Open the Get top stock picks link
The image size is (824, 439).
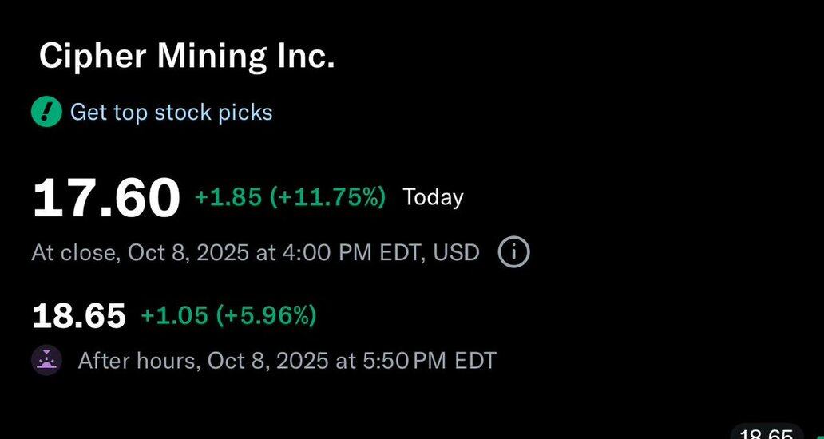coord(171,113)
